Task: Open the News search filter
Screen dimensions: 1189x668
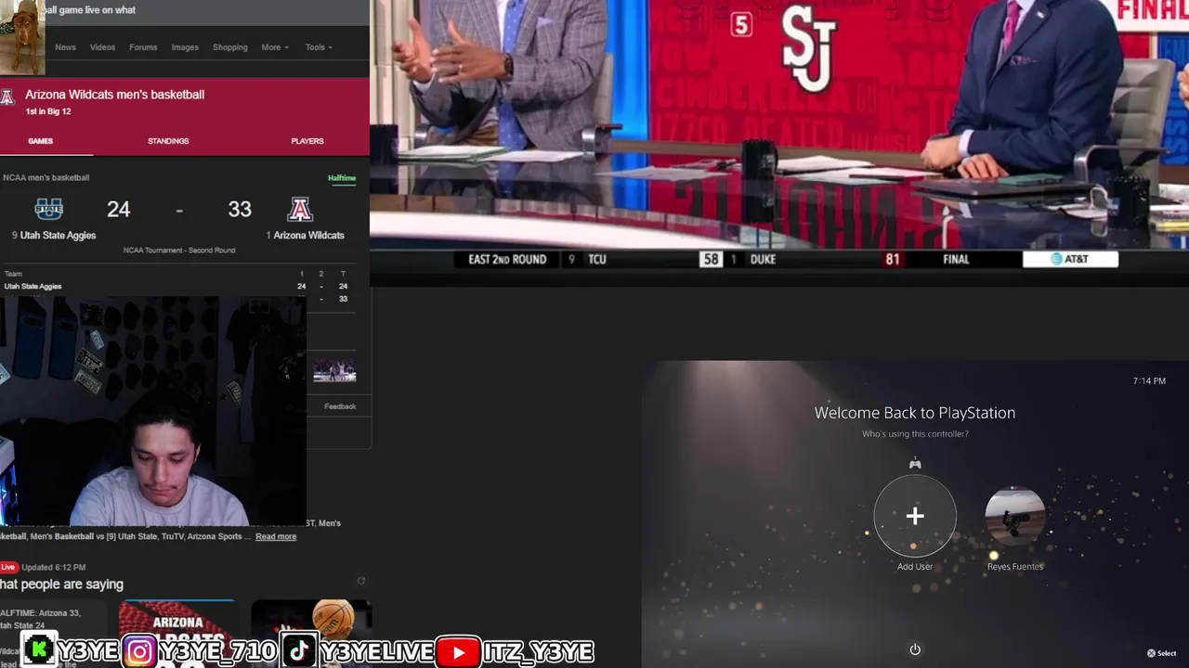Action: [65, 47]
